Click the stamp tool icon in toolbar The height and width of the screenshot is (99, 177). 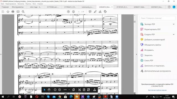(105, 12)
